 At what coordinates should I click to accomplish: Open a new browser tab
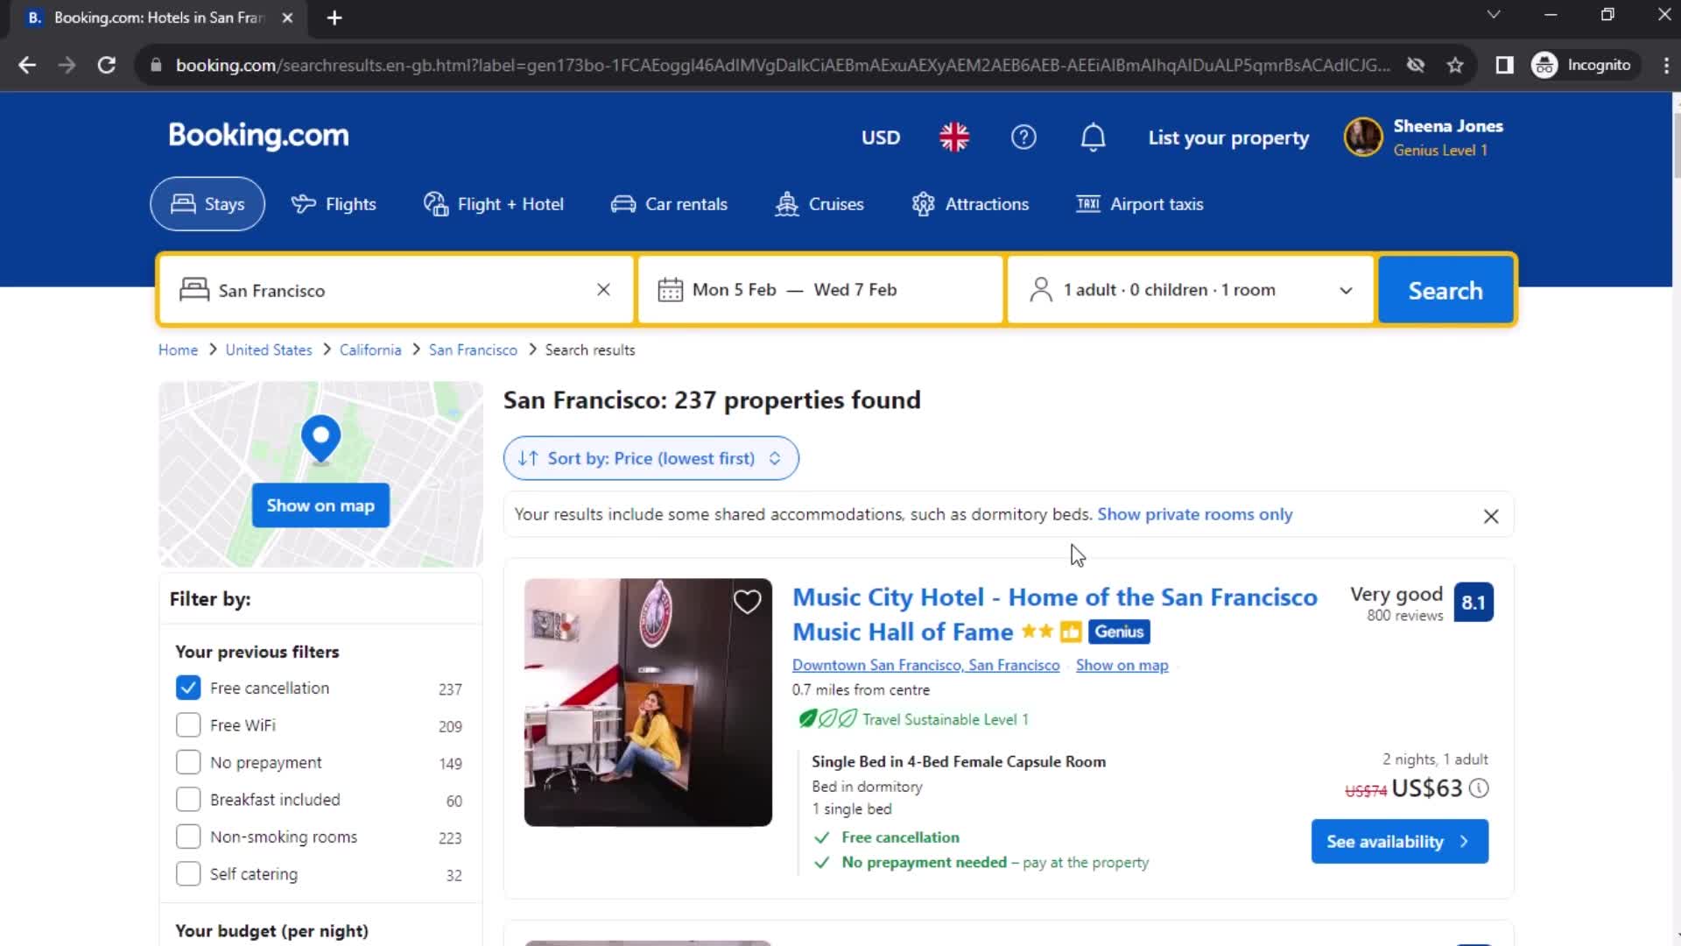pyautogui.click(x=334, y=18)
